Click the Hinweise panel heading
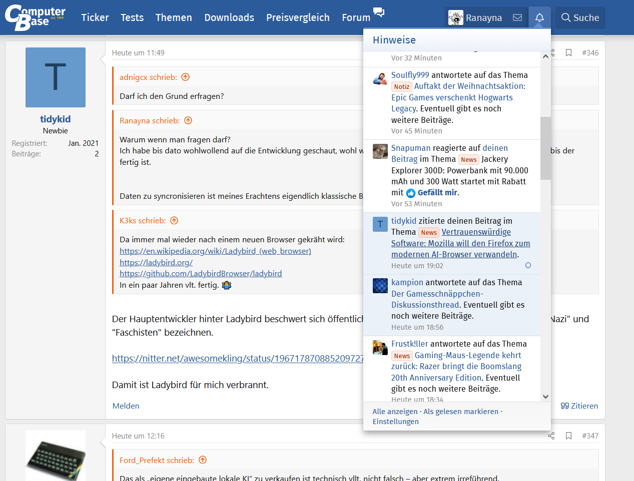 click(394, 40)
